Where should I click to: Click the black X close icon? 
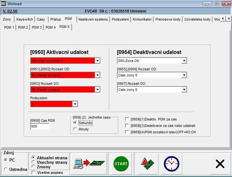click(220, 164)
